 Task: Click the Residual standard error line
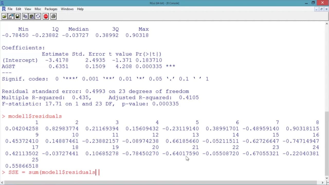point(95,91)
